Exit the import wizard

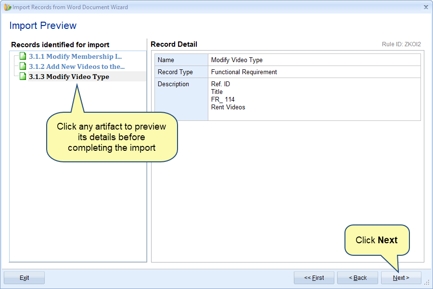pyautogui.click(x=25, y=277)
